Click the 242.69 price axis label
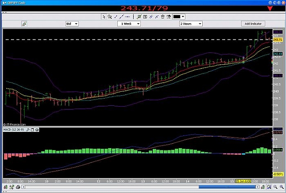The height and width of the screenshot is (193, 286). point(278,54)
